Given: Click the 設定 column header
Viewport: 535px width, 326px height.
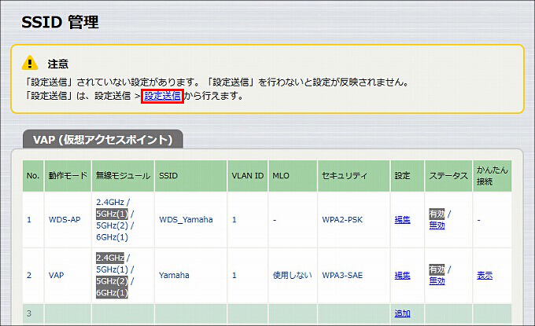Looking at the screenshot, I should pos(408,176).
